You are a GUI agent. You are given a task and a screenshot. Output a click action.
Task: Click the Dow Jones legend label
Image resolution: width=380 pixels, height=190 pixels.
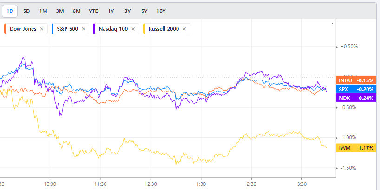pyautogui.click(x=23, y=29)
